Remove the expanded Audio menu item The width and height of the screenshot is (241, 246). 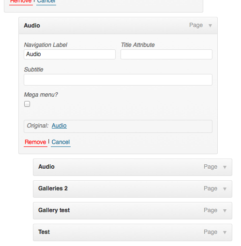[x=35, y=142]
